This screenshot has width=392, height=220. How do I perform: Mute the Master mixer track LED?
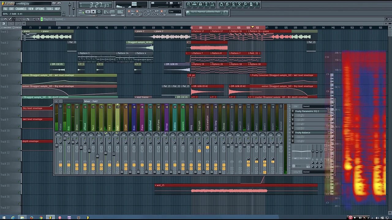(x=60, y=138)
